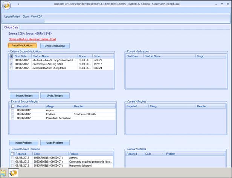Viewport: 232px width, 178px height.
Task: Open the file explorer icon in taskbar
Action: [3, 173]
